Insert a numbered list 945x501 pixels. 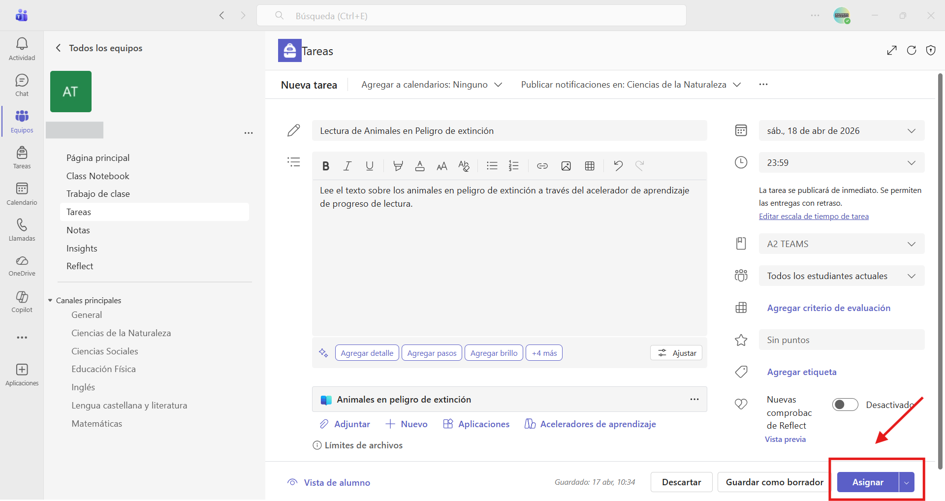[514, 166]
